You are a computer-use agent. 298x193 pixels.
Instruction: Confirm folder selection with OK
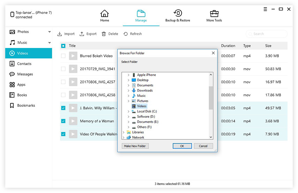[182, 146]
